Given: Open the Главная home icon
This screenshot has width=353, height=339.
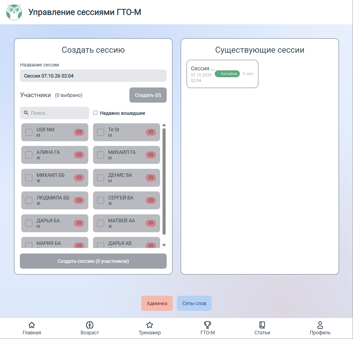Looking at the screenshot, I should coord(32,325).
